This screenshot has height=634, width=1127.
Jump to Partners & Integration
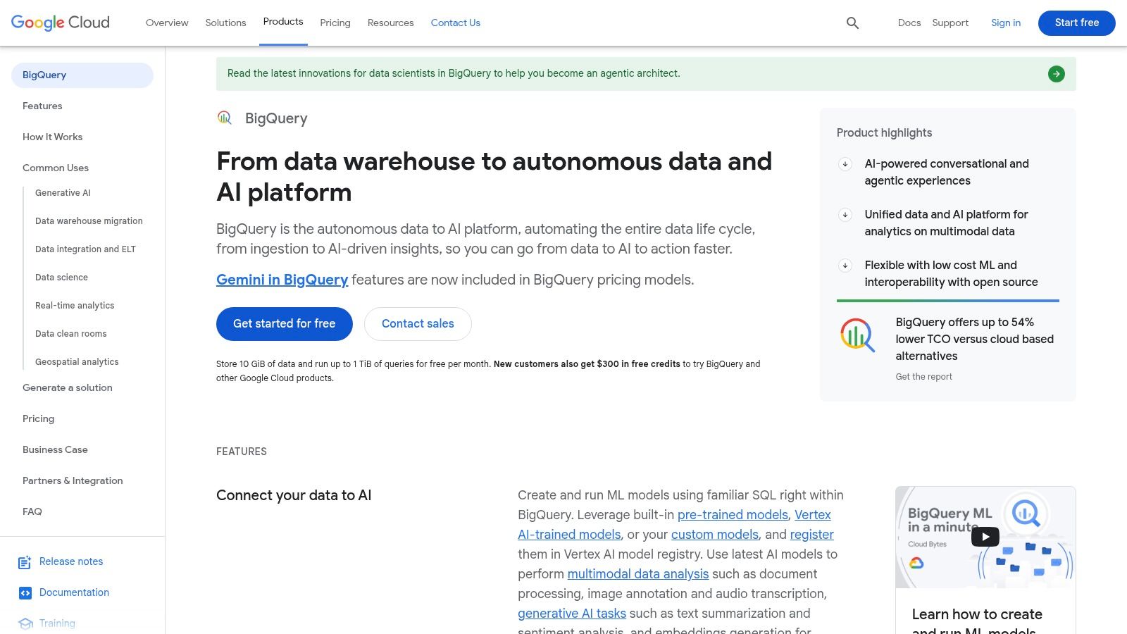73,481
